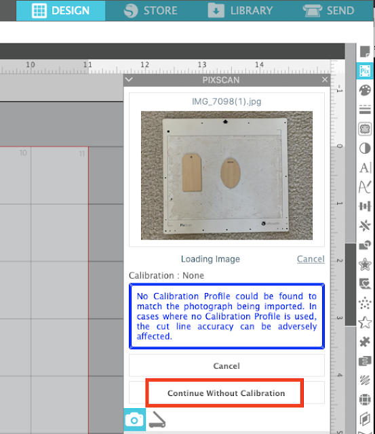The image size is (375, 434).
Task: Switch to the STORE tab
Action: click(151, 11)
